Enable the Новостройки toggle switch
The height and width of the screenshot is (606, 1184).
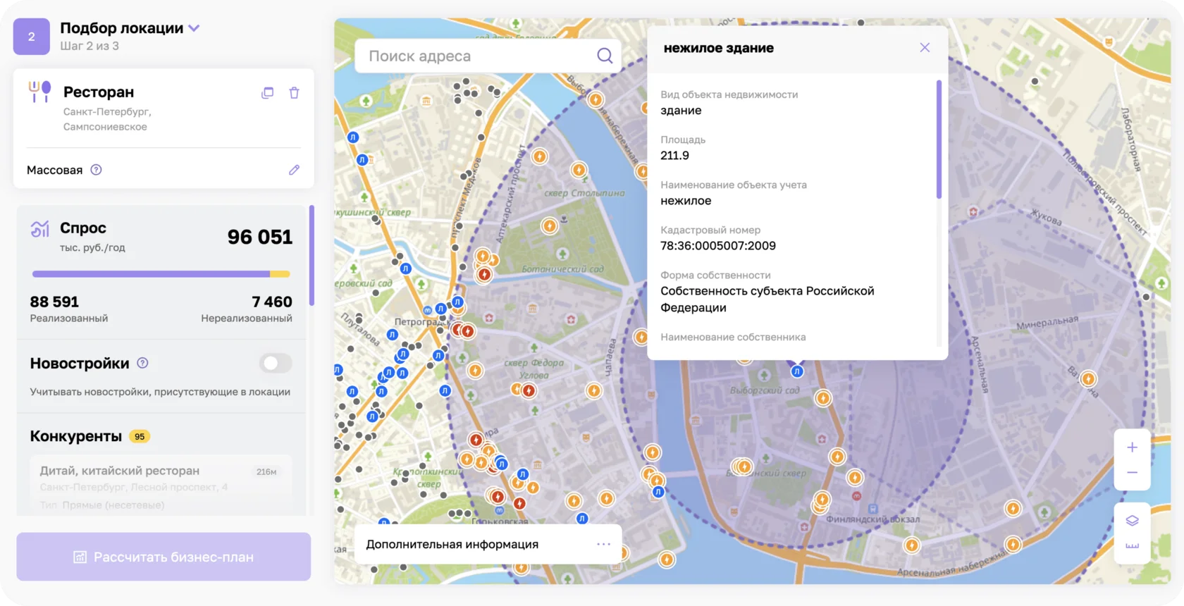(x=276, y=364)
